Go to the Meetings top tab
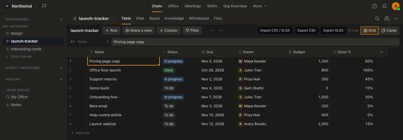The height and width of the screenshot is (140, 403). pos(193,6)
